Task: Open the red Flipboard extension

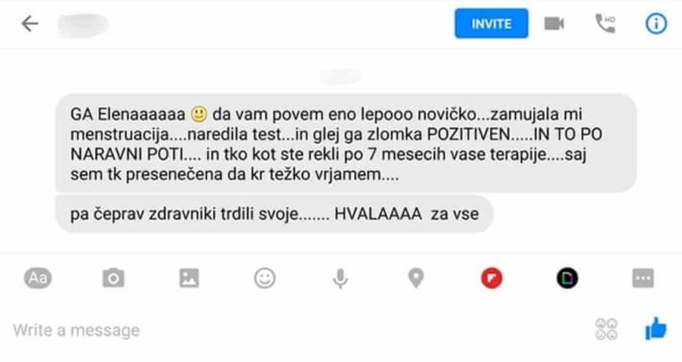Action: point(491,277)
